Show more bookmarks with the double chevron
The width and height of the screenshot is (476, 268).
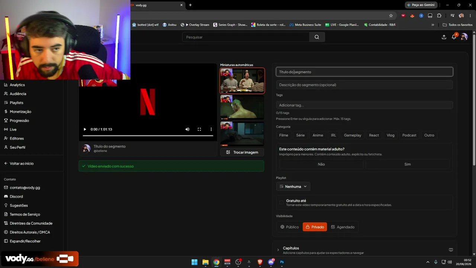(x=432, y=25)
